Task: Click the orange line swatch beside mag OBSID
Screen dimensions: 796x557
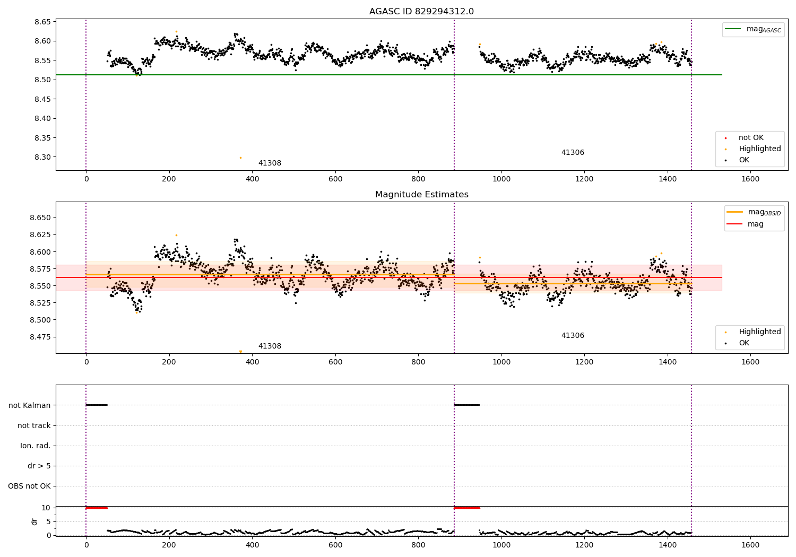Action: 734,212
